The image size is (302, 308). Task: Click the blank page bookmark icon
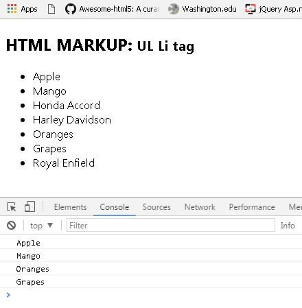pyautogui.click(x=51, y=9)
